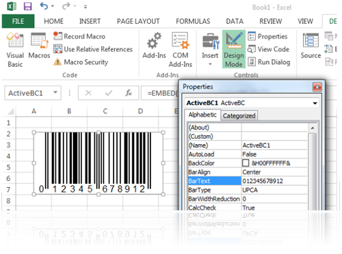
Task: Open the FILE tab
Action: coord(18,21)
